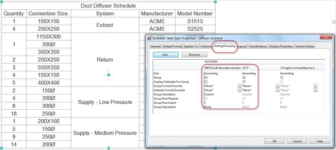This screenshot has height=150, width=336.
Task: Open Group Format Override browse for System column
Action: pyautogui.click(x=240, y=86)
